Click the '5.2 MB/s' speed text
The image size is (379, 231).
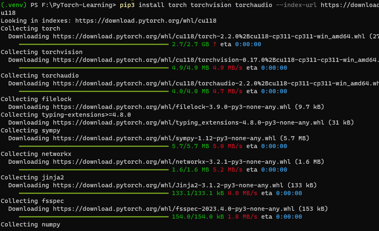[227, 170]
